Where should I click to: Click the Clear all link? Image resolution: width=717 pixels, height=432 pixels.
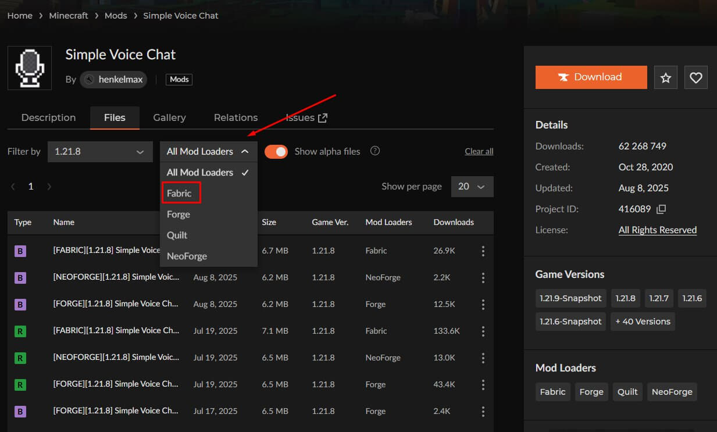[478, 151]
